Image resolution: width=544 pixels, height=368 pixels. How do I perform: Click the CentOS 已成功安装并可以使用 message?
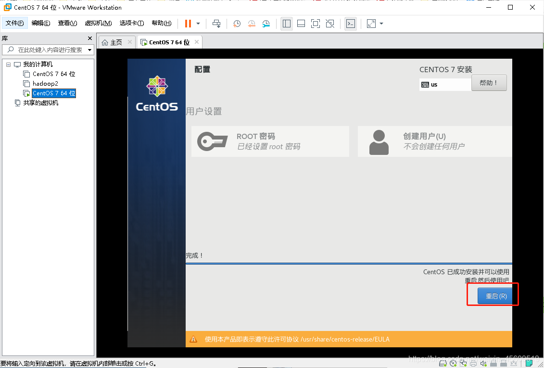(466, 272)
